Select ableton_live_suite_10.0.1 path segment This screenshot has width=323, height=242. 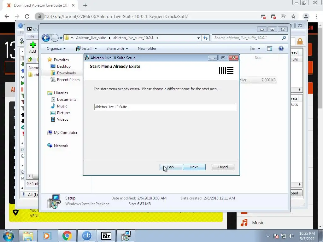coord(133,38)
